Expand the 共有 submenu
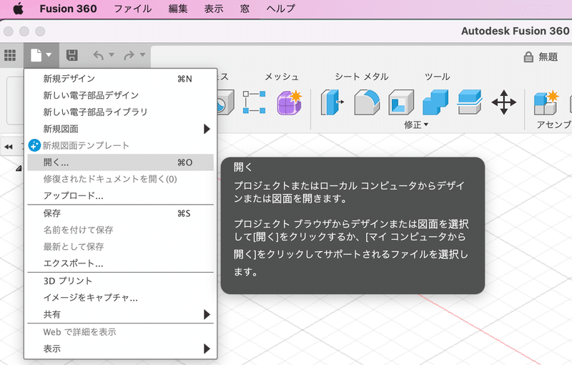 coord(120,314)
